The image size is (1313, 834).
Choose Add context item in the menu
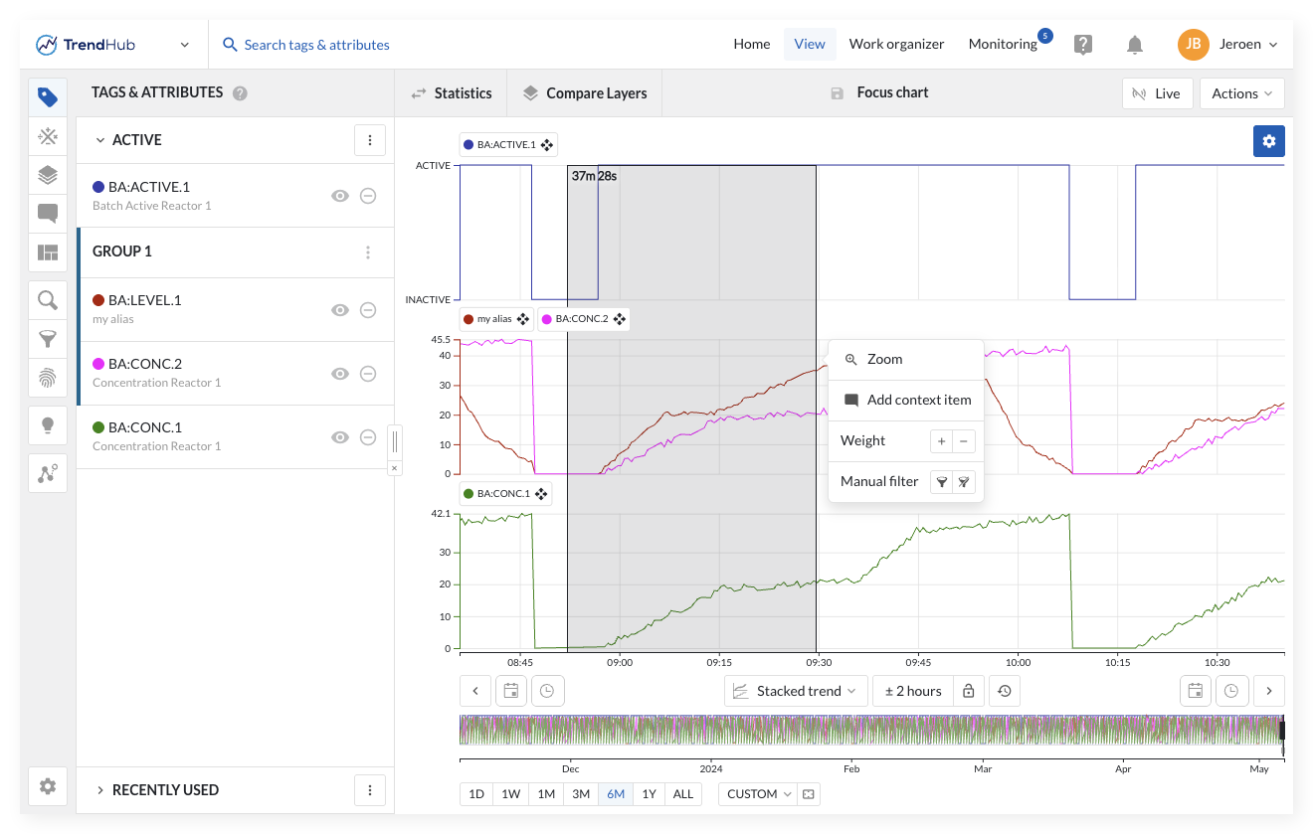(x=918, y=400)
